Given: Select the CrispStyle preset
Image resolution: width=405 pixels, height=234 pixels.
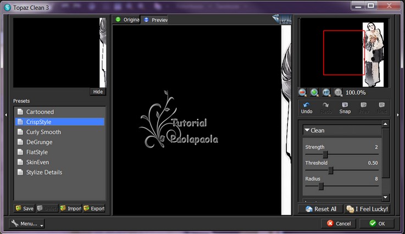Looking at the screenshot, I should (x=60, y=122).
